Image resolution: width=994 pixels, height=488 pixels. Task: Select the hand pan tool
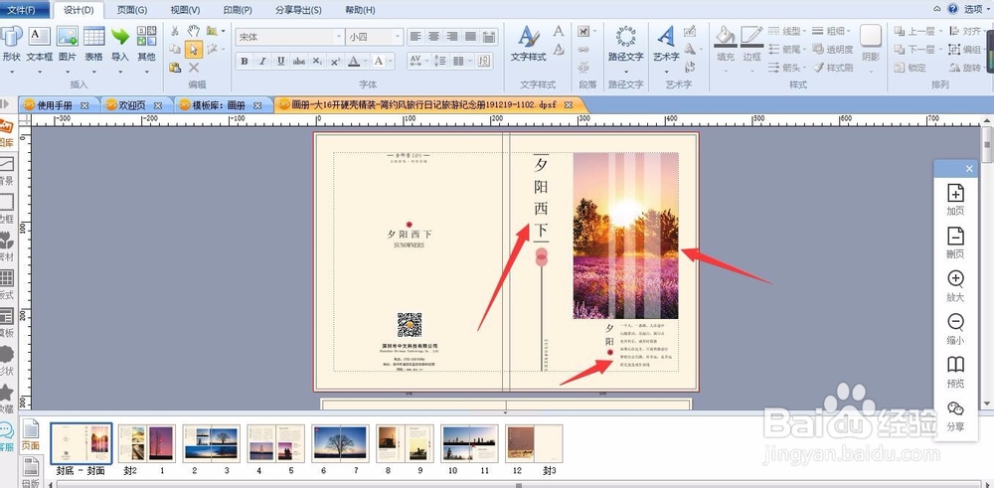click(194, 31)
